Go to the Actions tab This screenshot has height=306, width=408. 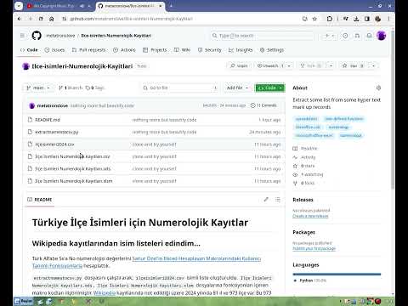(x=124, y=50)
